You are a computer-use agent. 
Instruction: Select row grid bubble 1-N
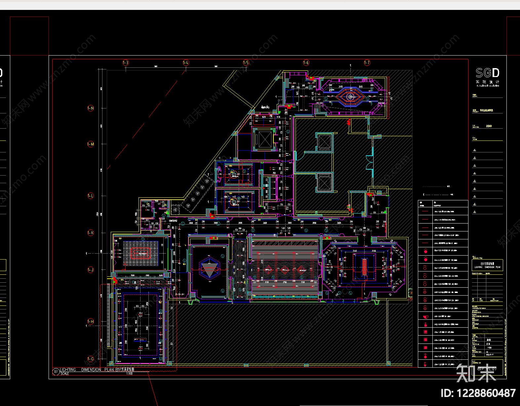click(91, 108)
